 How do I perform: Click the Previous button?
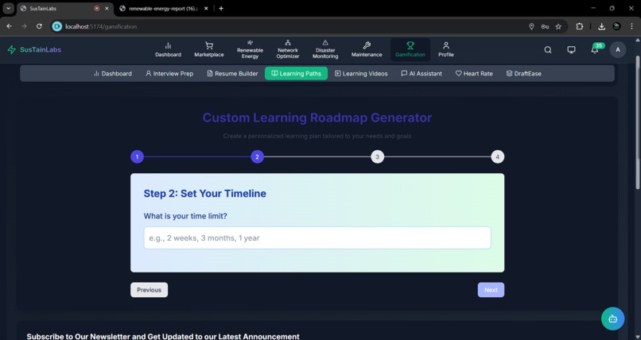pos(149,290)
